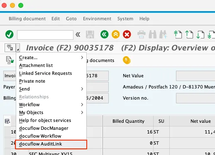215x155 pixels.
Task: Open the Environment menu
Action: pos(97,19)
